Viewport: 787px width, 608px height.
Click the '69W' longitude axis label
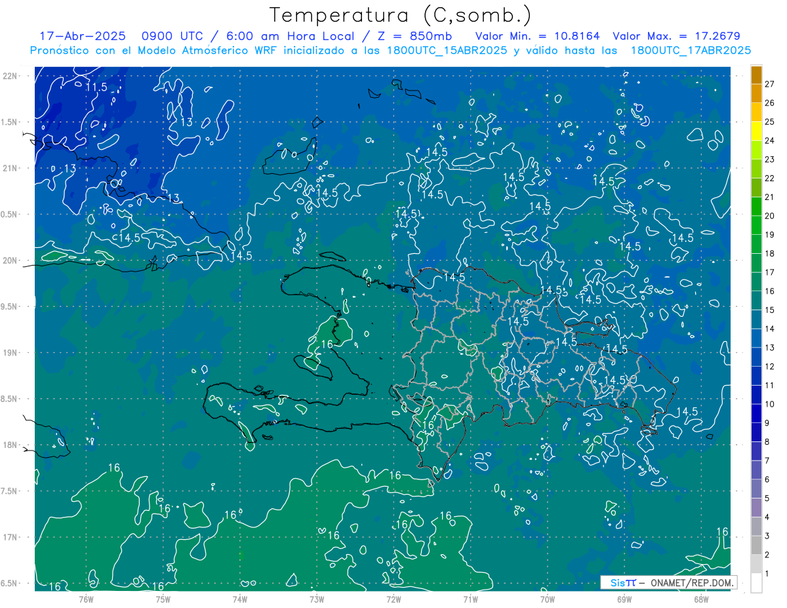coord(624,599)
